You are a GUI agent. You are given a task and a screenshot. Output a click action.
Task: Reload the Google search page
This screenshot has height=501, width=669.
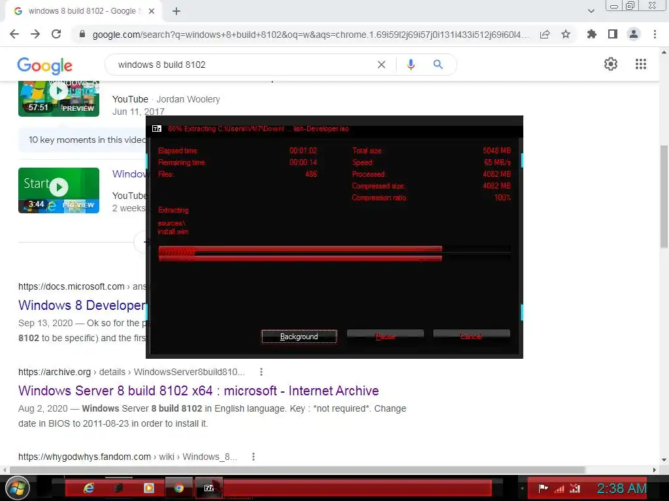tap(56, 34)
